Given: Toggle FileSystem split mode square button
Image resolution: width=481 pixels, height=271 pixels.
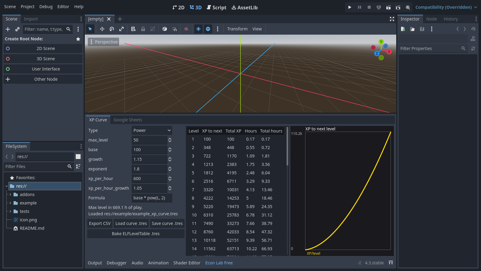Looking at the screenshot, I should click(x=78, y=157).
